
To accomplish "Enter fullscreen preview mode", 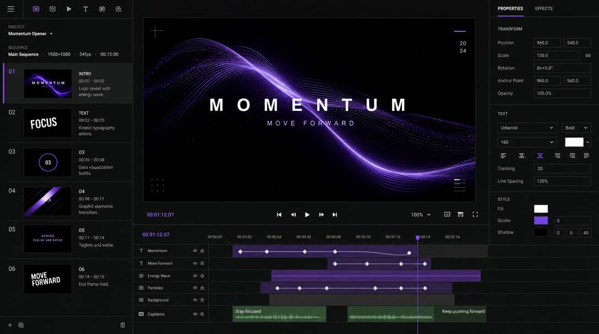I will pos(475,215).
